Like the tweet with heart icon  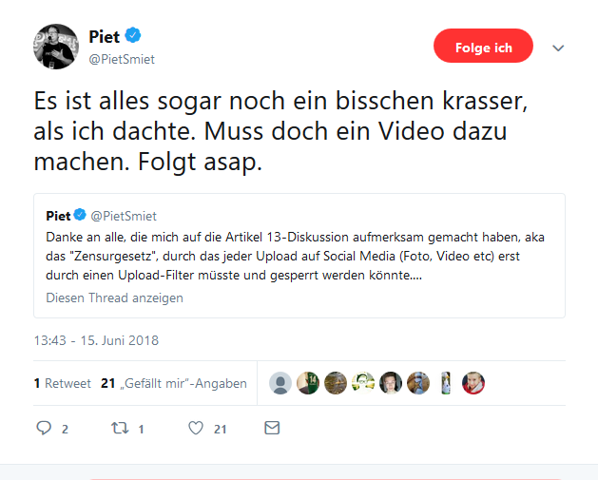pyautogui.click(x=196, y=428)
